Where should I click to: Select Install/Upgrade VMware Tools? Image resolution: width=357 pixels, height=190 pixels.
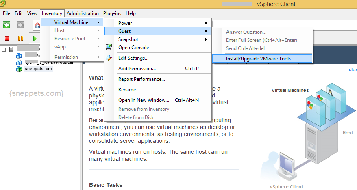[x=262, y=58]
